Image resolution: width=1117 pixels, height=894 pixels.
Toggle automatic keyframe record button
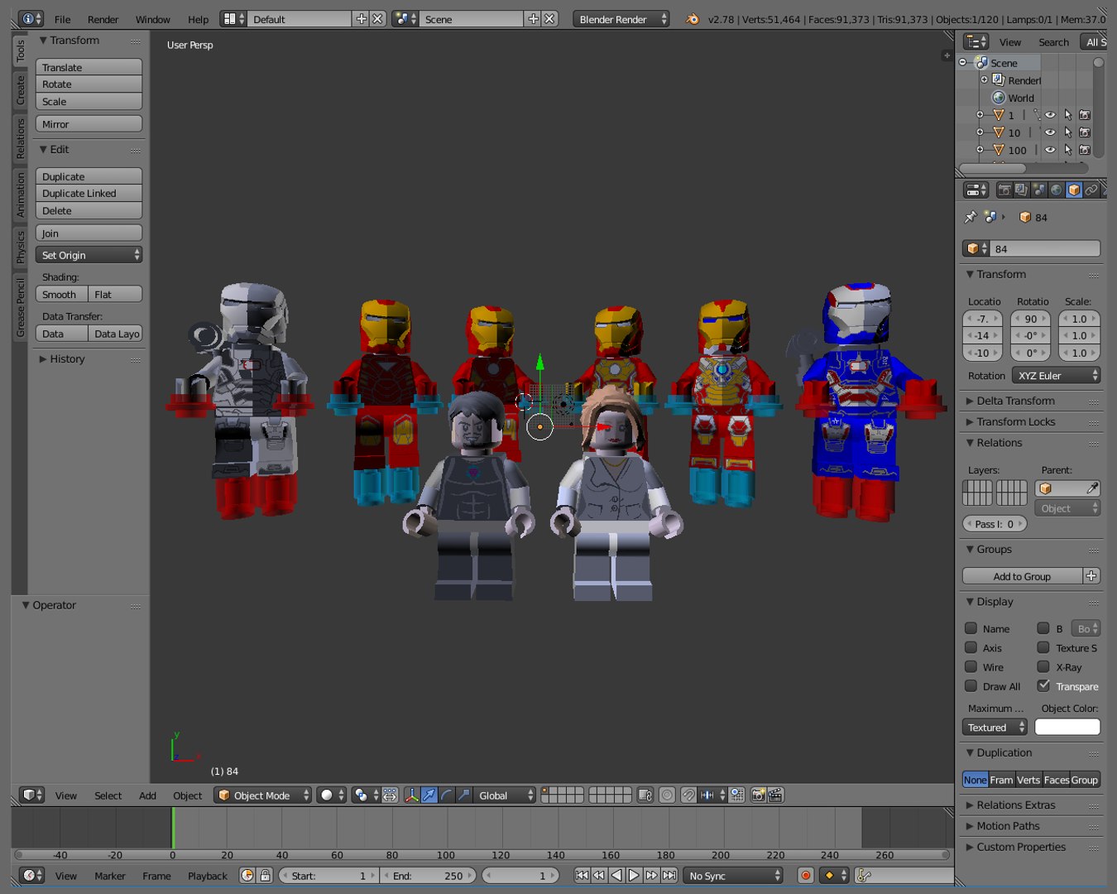(805, 875)
